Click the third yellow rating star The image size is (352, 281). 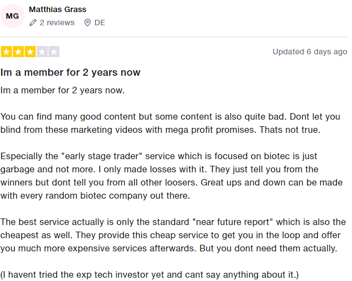click(x=30, y=52)
